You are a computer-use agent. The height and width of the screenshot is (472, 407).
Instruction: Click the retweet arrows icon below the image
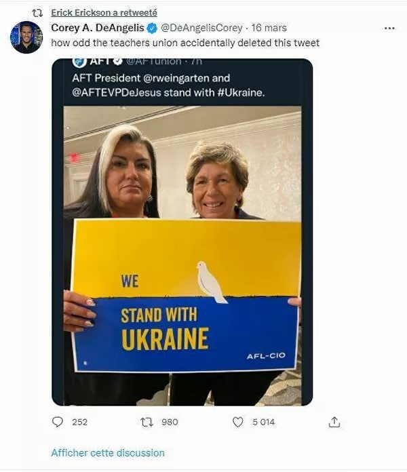[147, 422]
